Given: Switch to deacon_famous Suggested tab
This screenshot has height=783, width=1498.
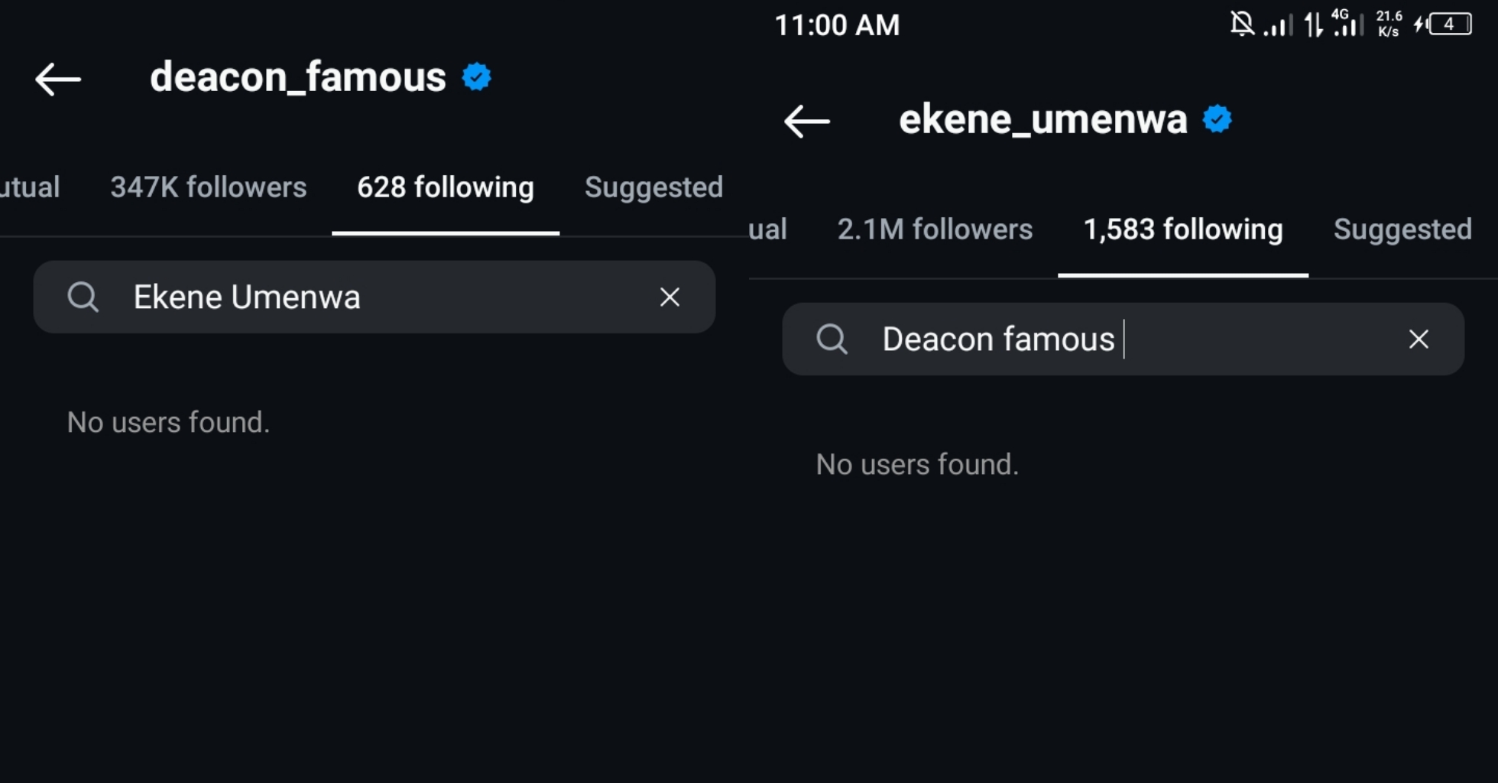Looking at the screenshot, I should coord(653,187).
